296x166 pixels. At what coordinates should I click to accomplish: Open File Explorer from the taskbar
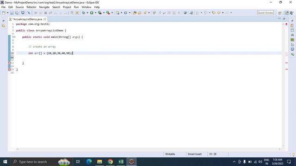tap(100, 162)
